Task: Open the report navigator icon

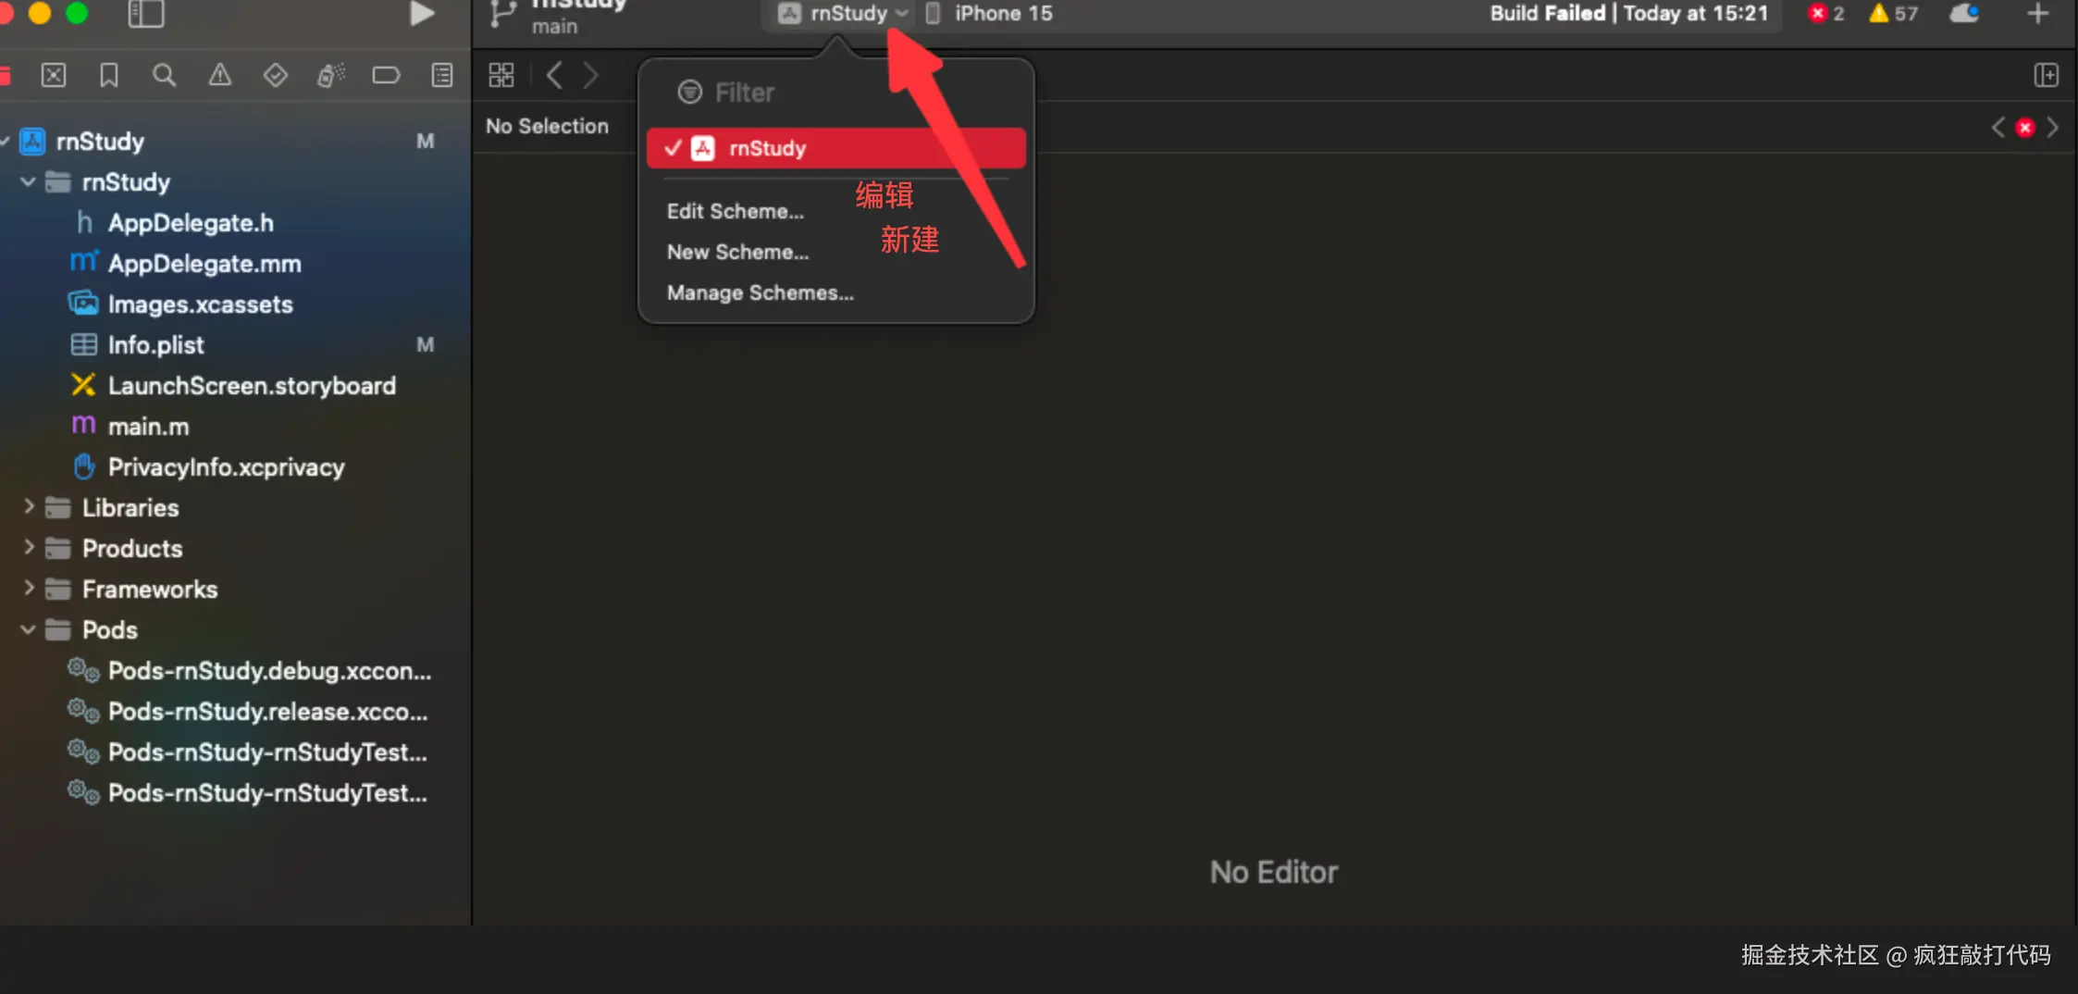Action: [442, 75]
